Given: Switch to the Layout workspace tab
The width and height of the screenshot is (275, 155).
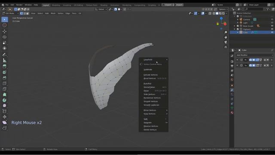Looking at the screenshot, I should [x=46, y=5].
